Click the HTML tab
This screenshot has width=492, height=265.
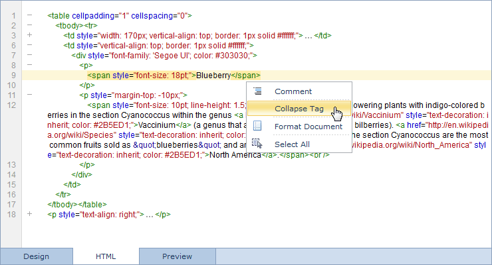tap(106, 256)
